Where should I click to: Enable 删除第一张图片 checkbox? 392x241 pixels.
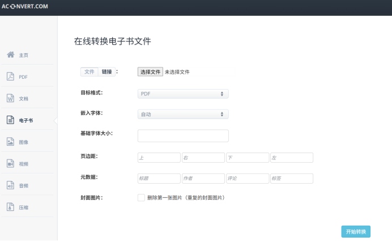coord(141,197)
